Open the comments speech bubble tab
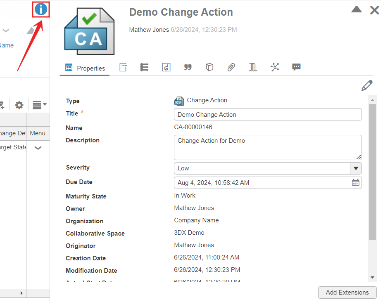 pos(296,67)
